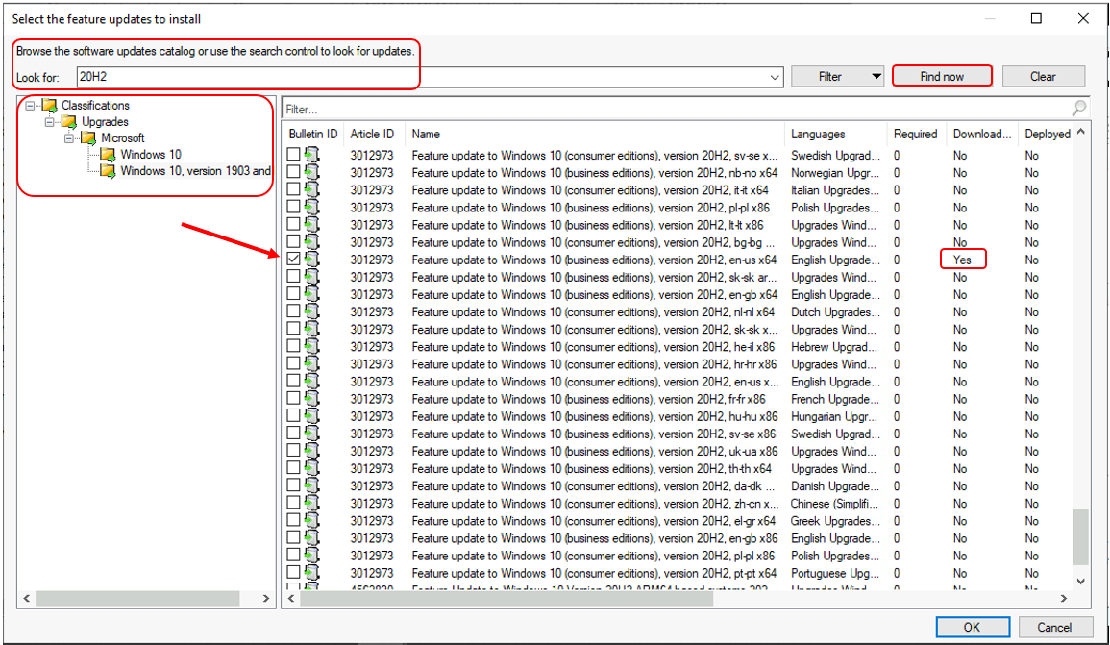The image size is (1110, 645).
Task: Sort by the Languages column header
Action: (x=818, y=135)
